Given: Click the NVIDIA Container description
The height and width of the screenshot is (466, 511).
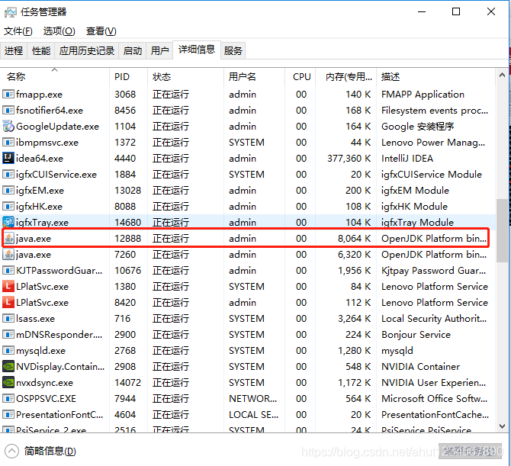Looking at the screenshot, I should coord(420,366).
